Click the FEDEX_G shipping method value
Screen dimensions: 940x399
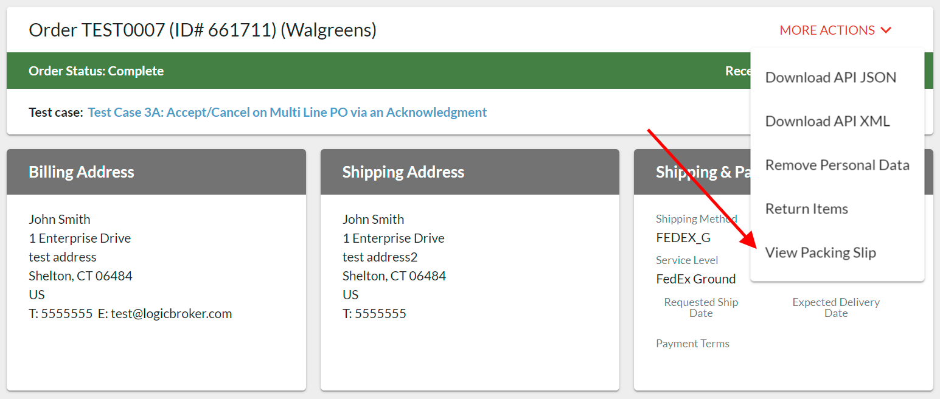click(683, 238)
